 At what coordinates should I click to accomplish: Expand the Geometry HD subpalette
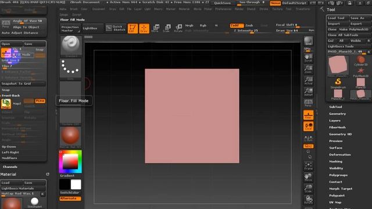pos(340,134)
